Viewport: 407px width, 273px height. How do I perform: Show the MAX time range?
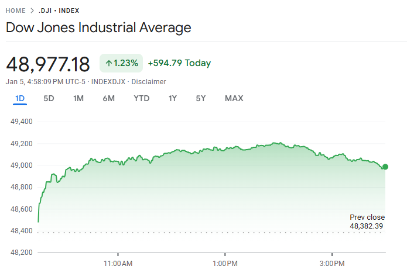pos(234,99)
